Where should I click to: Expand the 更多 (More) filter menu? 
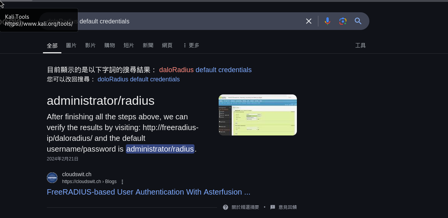[191, 45]
